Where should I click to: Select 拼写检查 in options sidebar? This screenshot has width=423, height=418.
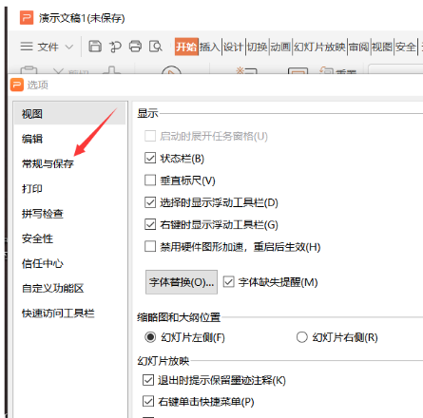click(x=70, y=214)
